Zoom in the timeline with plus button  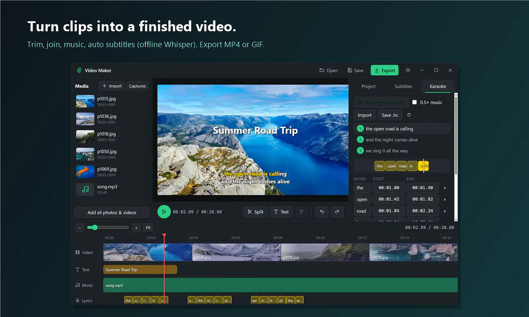[x=136, y=228]
